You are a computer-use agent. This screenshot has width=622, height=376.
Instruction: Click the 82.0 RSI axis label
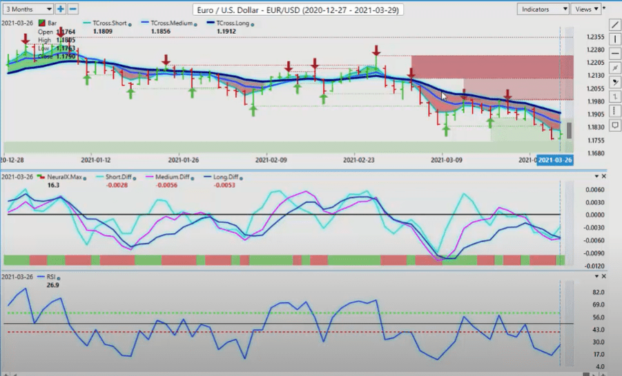(x=599, y=293)
